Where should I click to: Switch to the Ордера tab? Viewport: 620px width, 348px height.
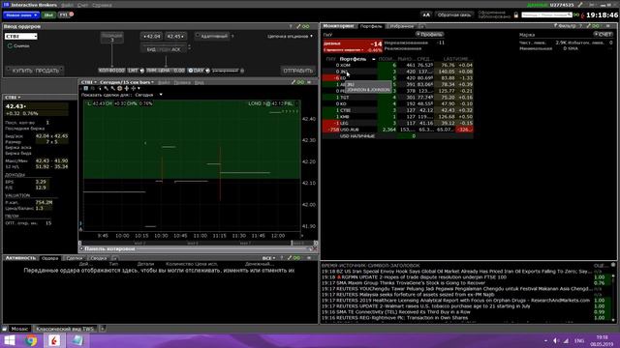pyautogui.click(x=49, y=258)
